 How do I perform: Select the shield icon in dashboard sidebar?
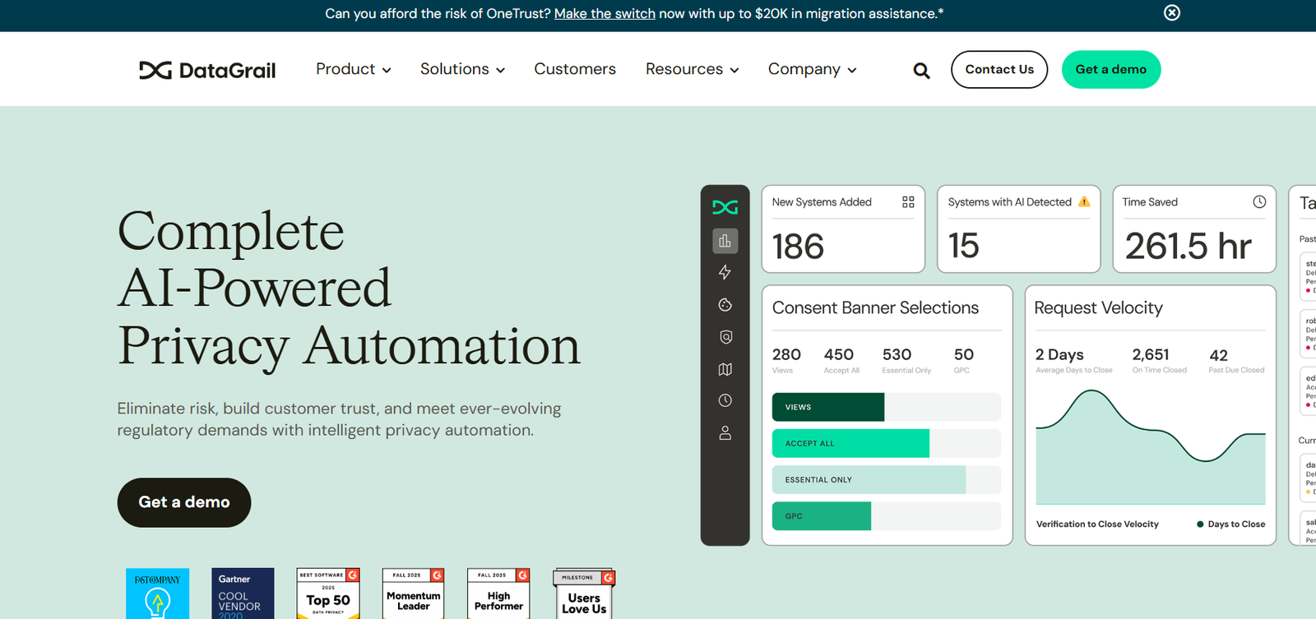click(x=725, y=337)
